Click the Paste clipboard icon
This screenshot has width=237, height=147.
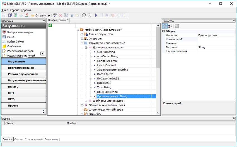click(x=78, y=15)
